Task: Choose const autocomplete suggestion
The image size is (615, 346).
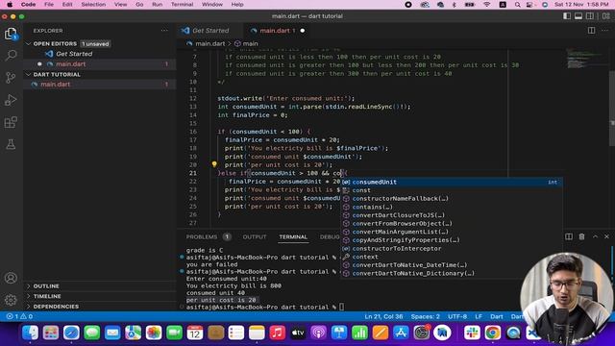Action: coord(452,190)
